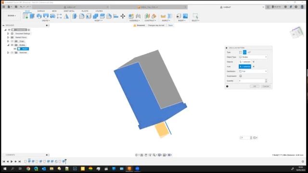Toggle visibility of Origin folder
308x173 pixels.
[12, 41]
